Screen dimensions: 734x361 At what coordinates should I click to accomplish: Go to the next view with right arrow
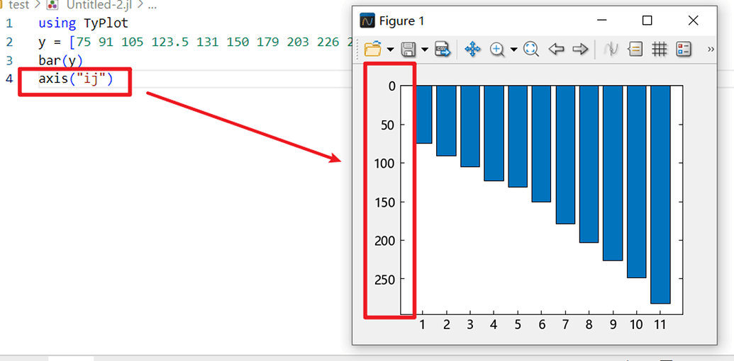point(580,49)
